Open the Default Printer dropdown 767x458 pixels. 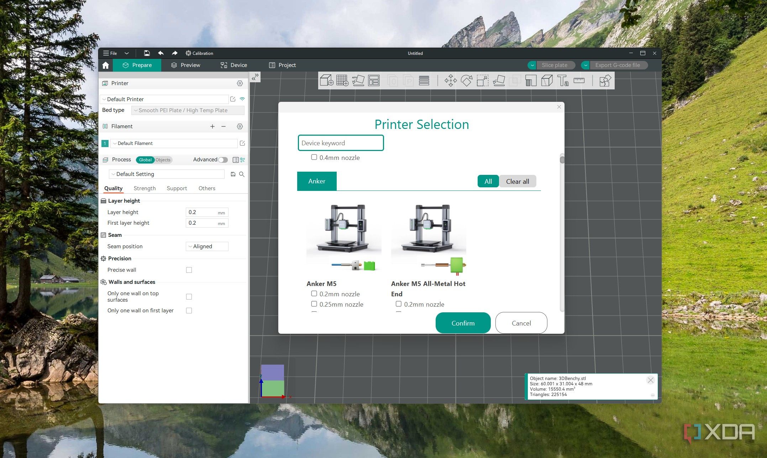[164, 99]
